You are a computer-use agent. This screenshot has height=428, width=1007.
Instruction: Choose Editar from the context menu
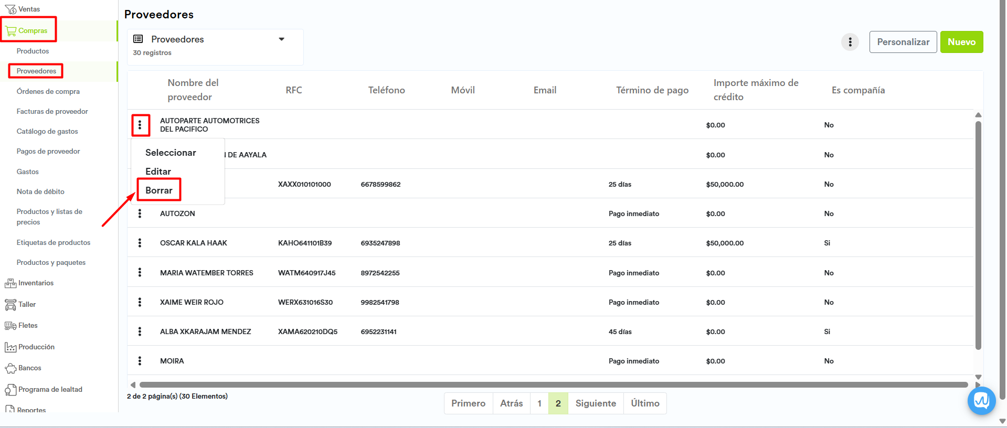click(158, 172)
